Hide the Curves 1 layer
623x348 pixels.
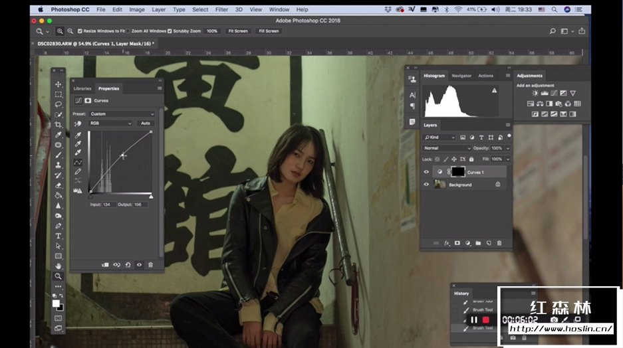tap(426, 172)
